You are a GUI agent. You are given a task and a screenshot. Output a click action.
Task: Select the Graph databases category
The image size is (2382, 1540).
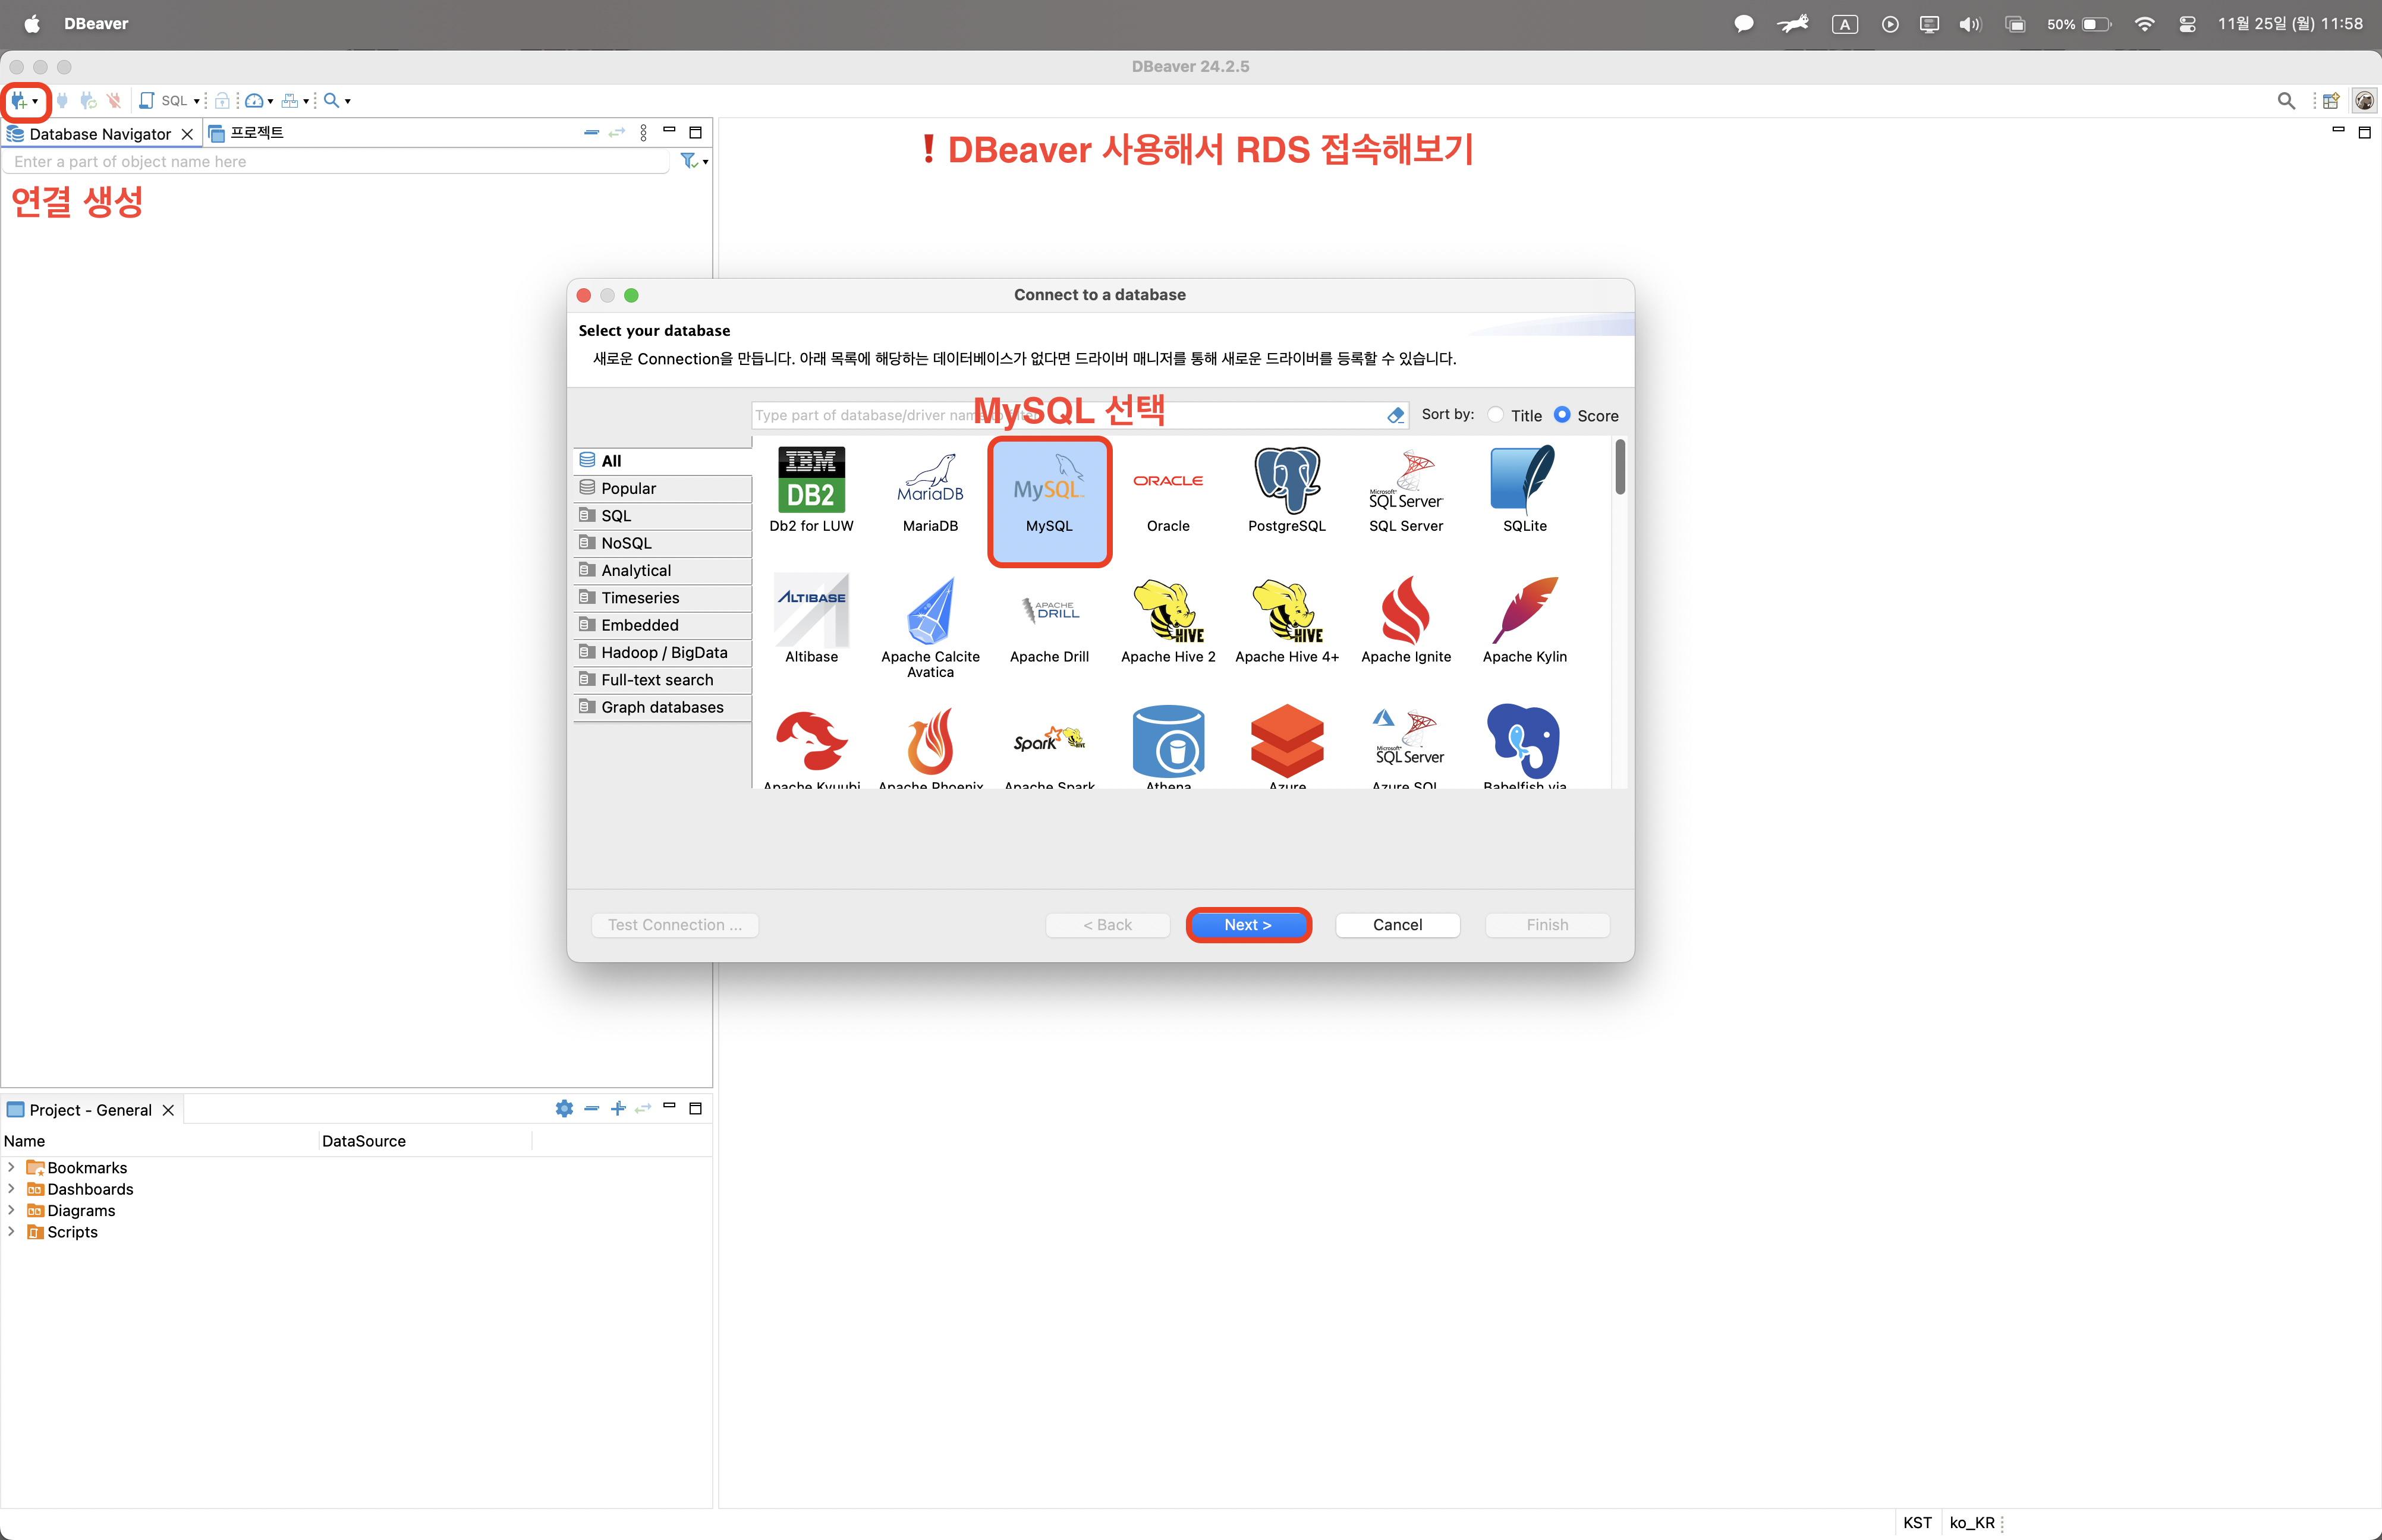662,707
